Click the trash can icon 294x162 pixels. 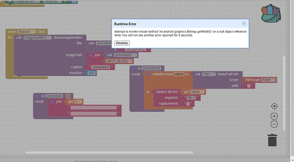(272, 140)
